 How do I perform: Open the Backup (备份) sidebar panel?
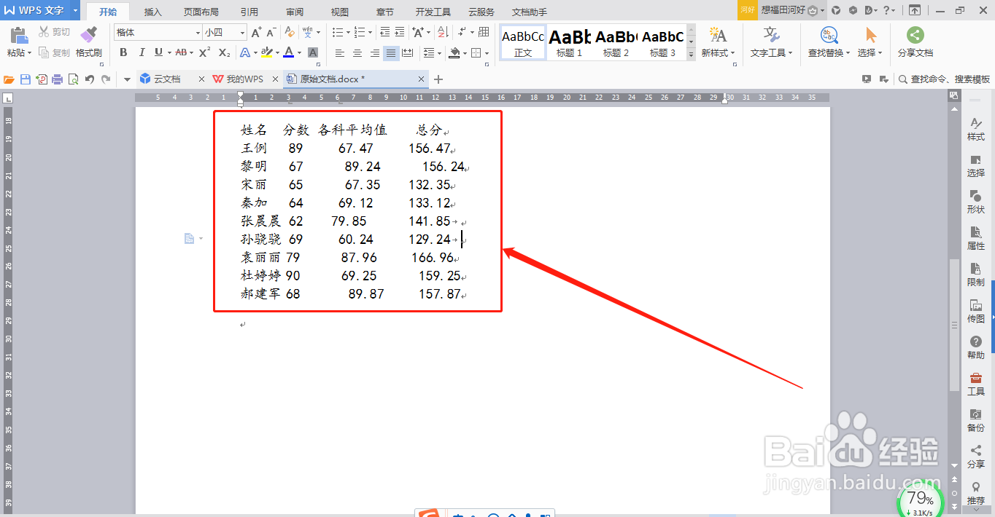pyautogui.click(x=975, y=421)
